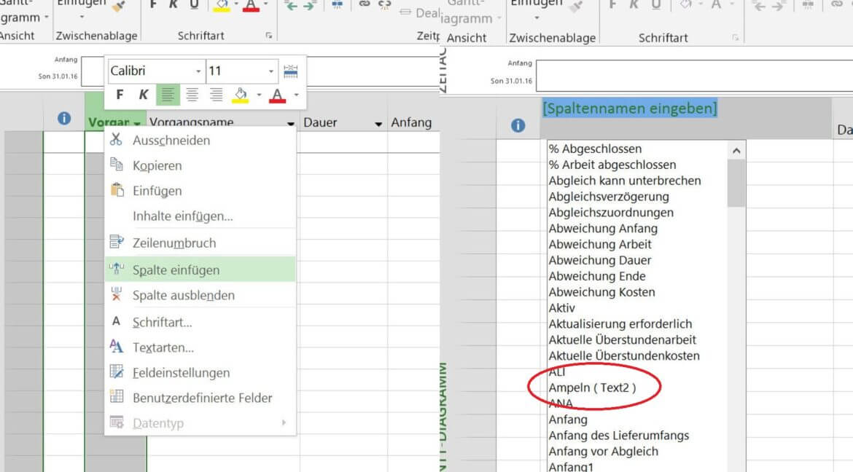The width and height of the screenshot is (853, 472).
Task: Link tasks using the chain icon
Action: 365,6
